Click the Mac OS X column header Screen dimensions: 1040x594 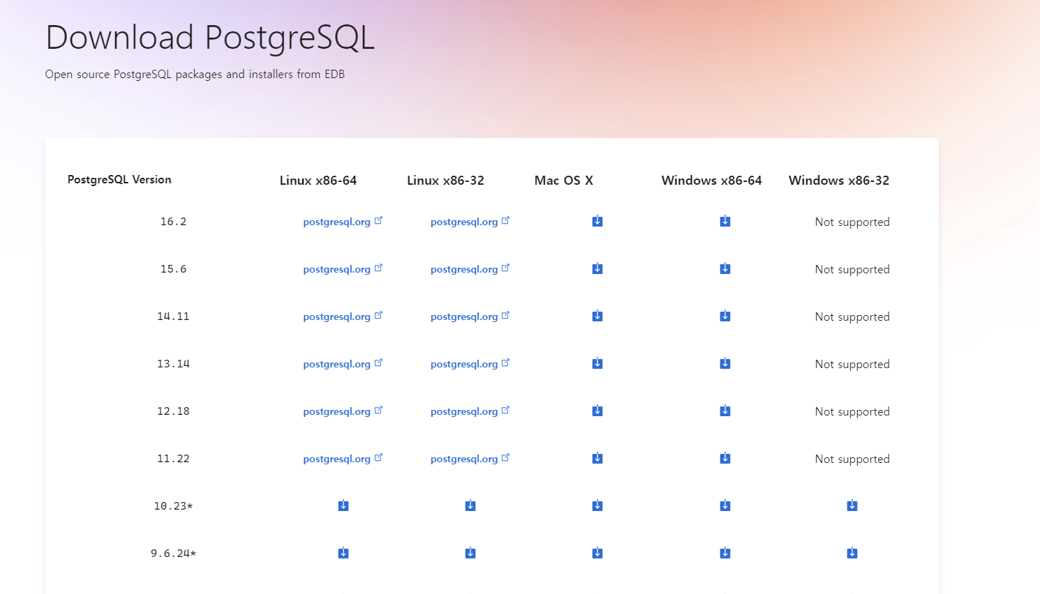click(564, 180)
